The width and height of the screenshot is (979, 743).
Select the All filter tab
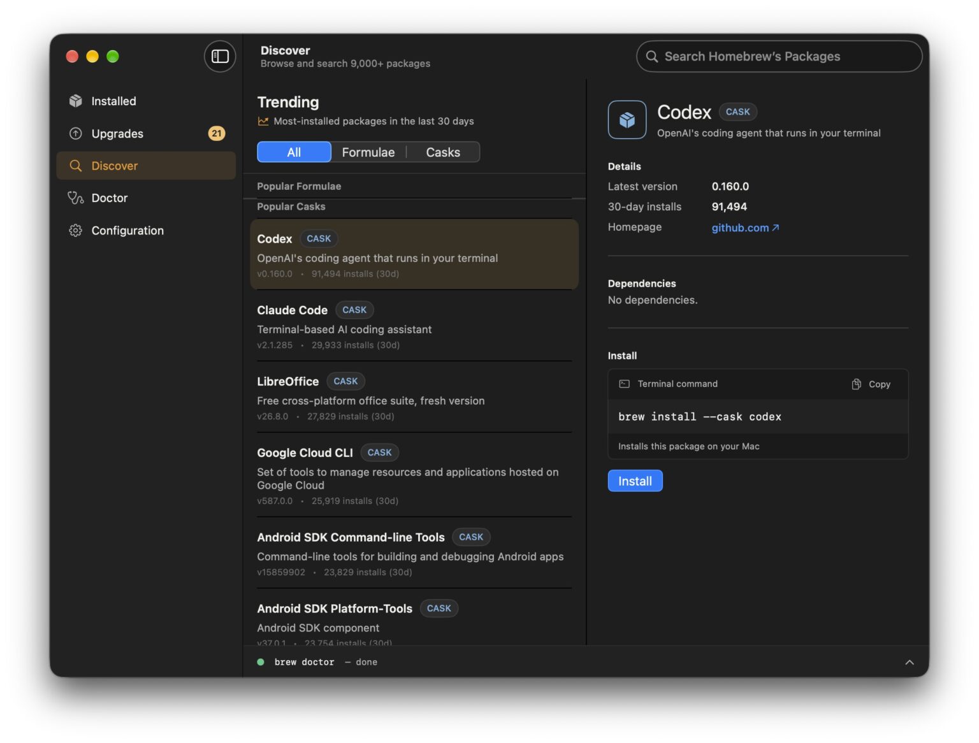[294, 152]
